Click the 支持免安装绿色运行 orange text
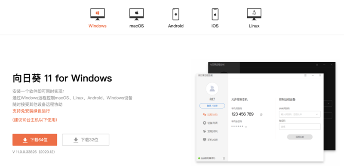The image size is (344, 168). click(31, 111)
